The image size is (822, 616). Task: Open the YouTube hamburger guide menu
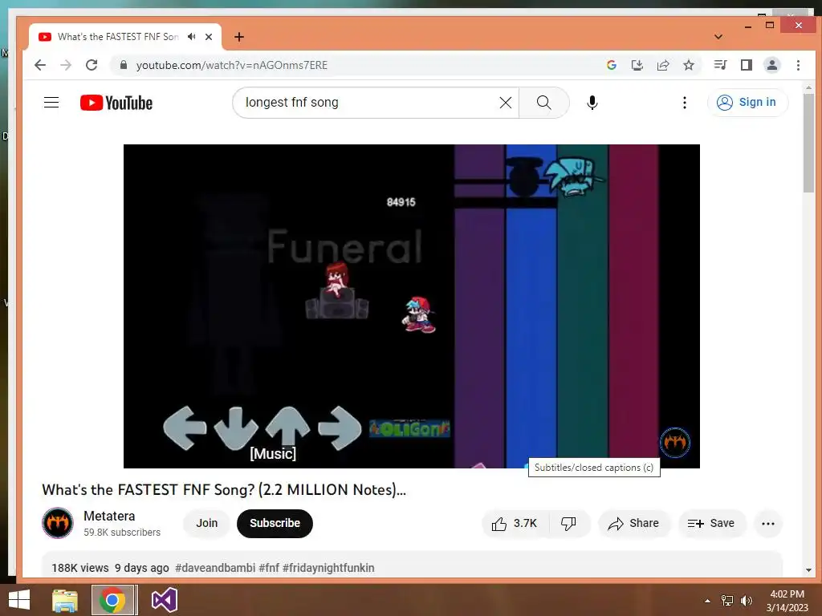click(x=51, y=102)
